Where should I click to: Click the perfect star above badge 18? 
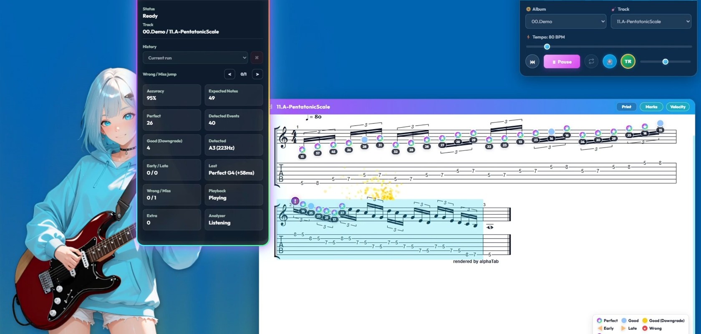[x=645, y=127]
